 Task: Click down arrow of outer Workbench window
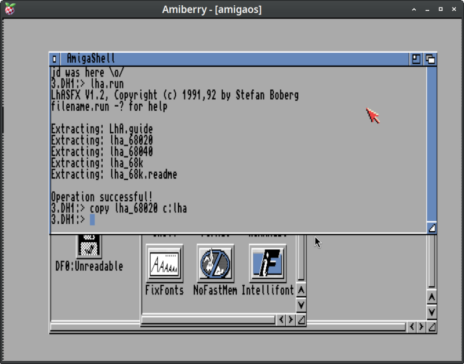(x=432, y=312)
